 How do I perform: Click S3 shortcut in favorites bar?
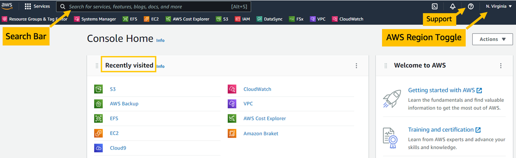(222, 19)
